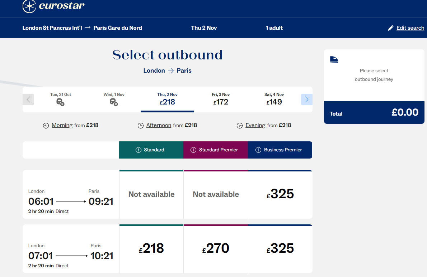The width and height of the screenshot is (427, 277).
Task: Click the train icon in journey summary
Action: (334, 59)
